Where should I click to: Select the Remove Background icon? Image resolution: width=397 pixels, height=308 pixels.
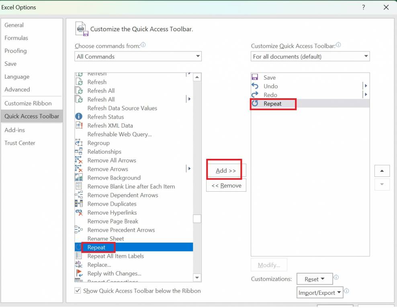[x=79, y=178]
